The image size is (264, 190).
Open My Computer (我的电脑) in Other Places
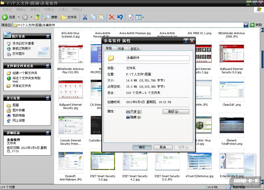(x=19, y=115)
